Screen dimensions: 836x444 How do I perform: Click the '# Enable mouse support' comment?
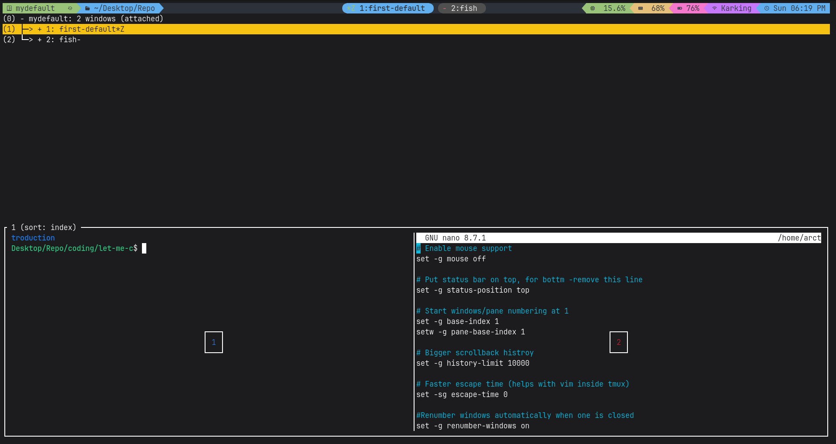(464, 248)
